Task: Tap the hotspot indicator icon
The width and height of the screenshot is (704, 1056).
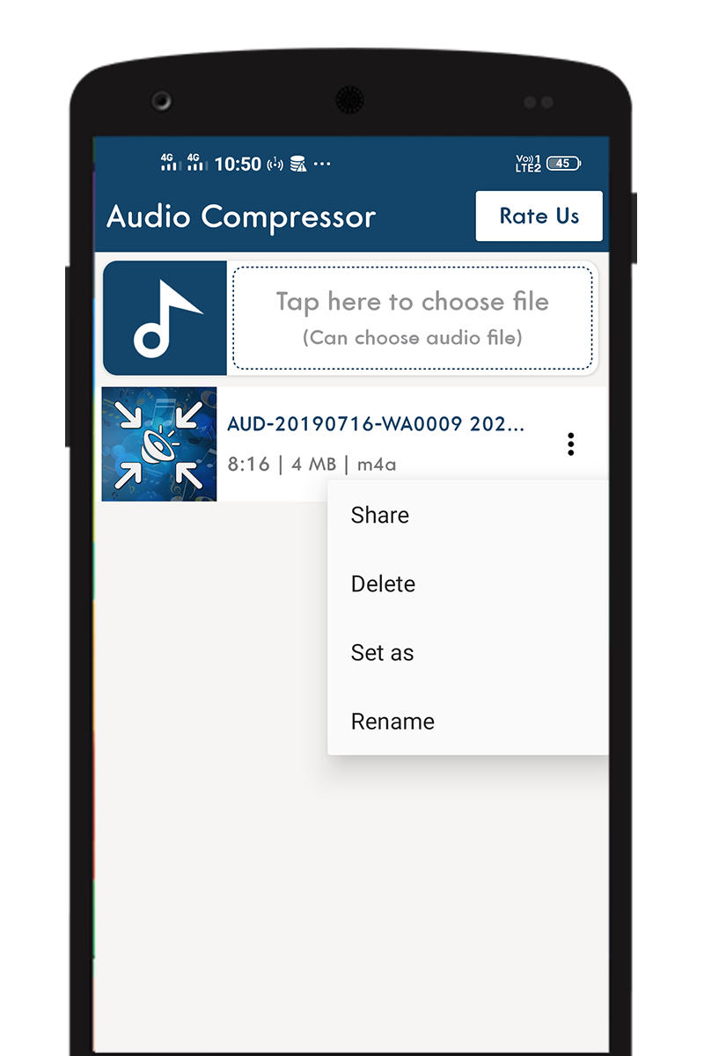Action: pos(275,164)
